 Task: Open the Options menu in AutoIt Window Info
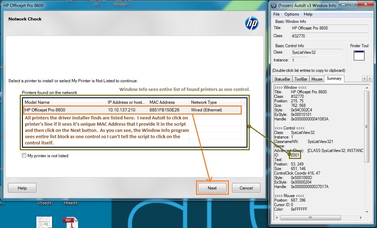pyautogui.click(x=292, y=14)
